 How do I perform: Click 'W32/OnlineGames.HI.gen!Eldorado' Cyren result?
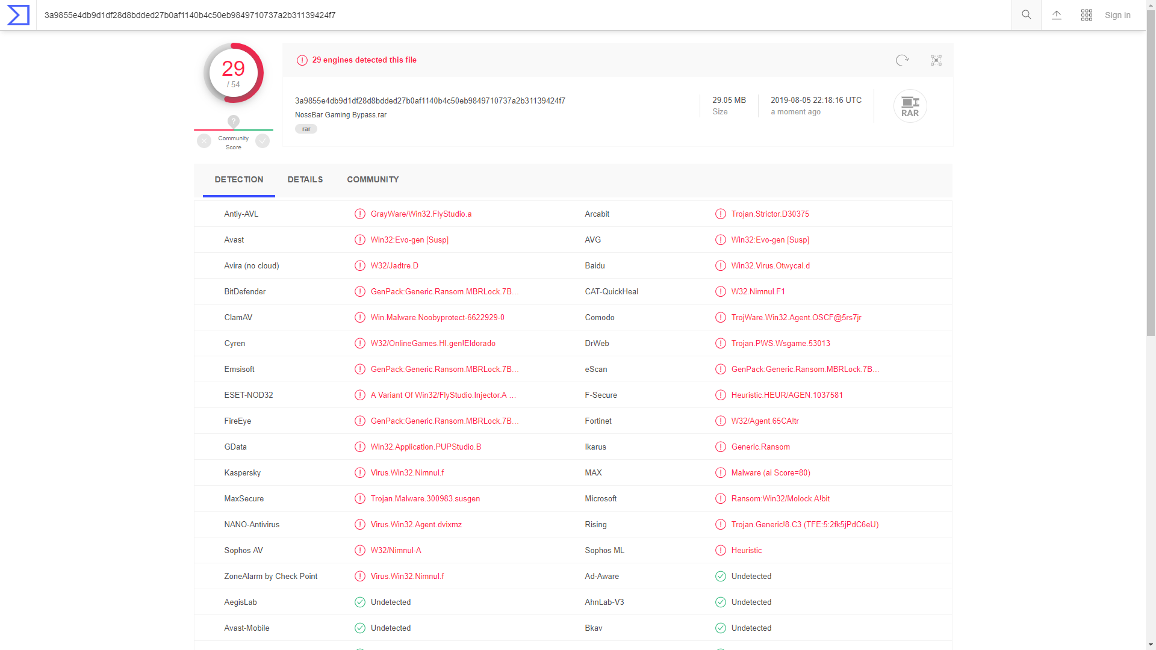coord(433,344)
